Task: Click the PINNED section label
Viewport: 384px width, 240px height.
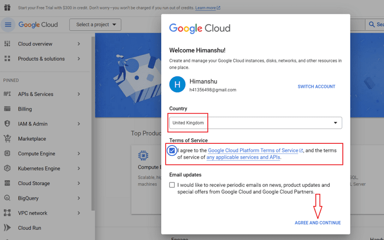Action: (x=11, y=80)
